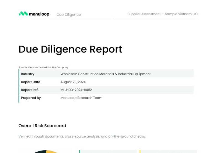Click the manuloop logo in the header
The image size is (209, 153).
pyautogui.click(x=34, y=14)
